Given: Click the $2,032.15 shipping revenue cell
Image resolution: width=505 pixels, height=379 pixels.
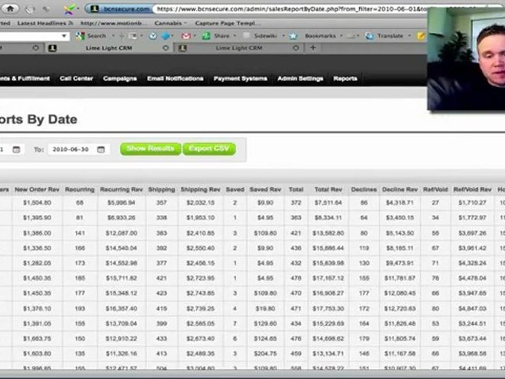Looking at the screenshot, I should pos(200,203).
